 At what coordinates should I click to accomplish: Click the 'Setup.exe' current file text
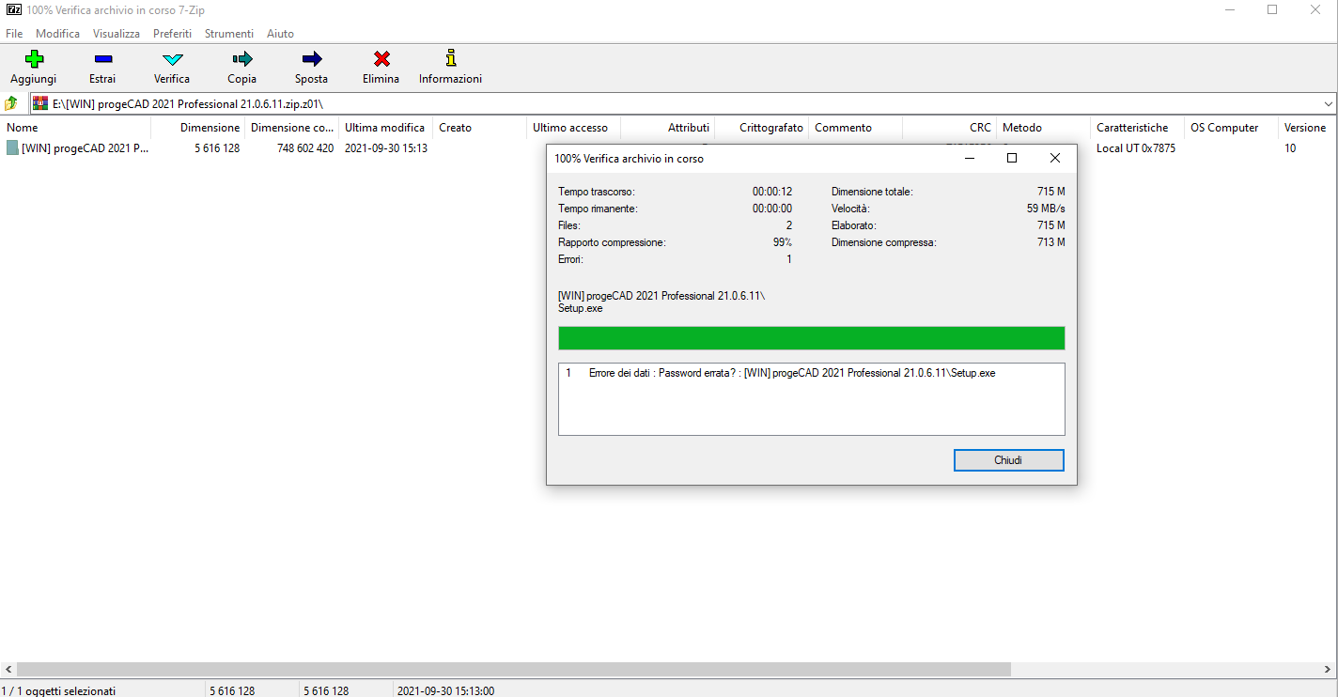(x=581, y=308)
